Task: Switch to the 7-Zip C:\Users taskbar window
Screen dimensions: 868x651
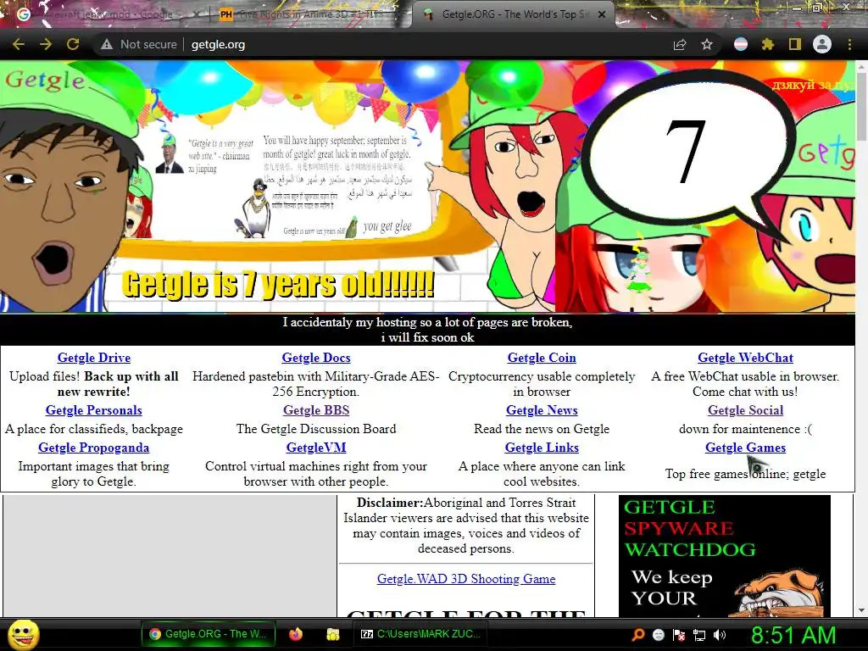Action: pyautogui.click(x=420, y=634)
